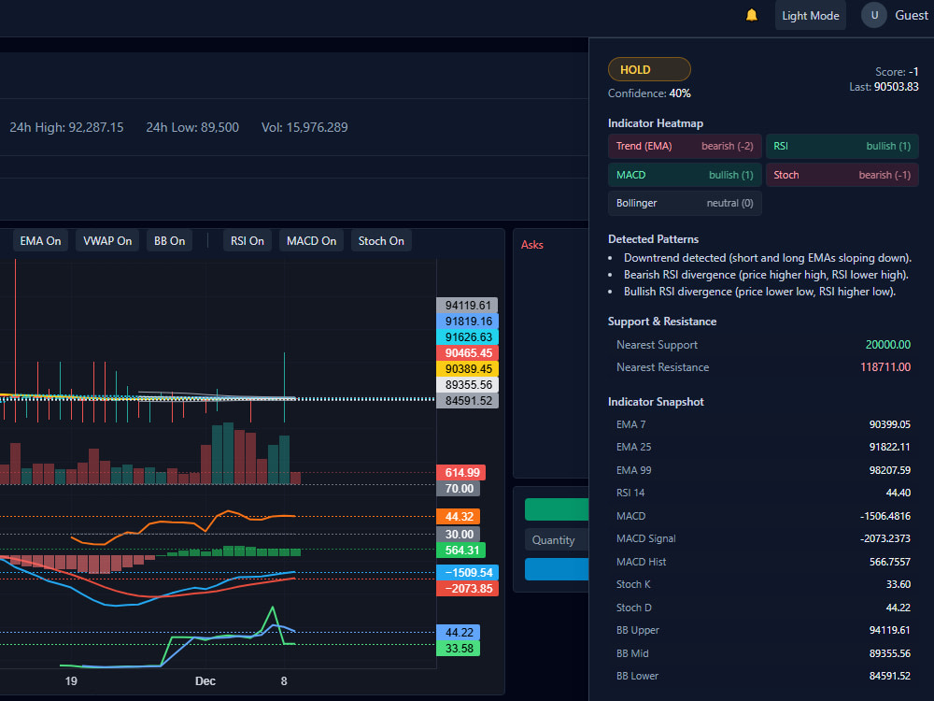
Task: Toggle the VWAP On indicator
Action: click(x=107, y=241)
